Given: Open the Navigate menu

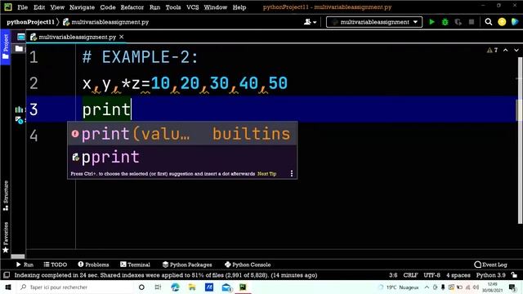Looking at the screenshot, I should (x=82, y=7).
